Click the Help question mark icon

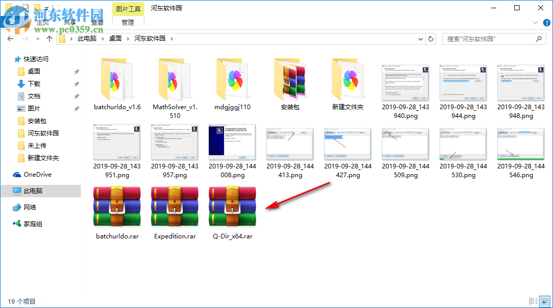coord(547,23)
